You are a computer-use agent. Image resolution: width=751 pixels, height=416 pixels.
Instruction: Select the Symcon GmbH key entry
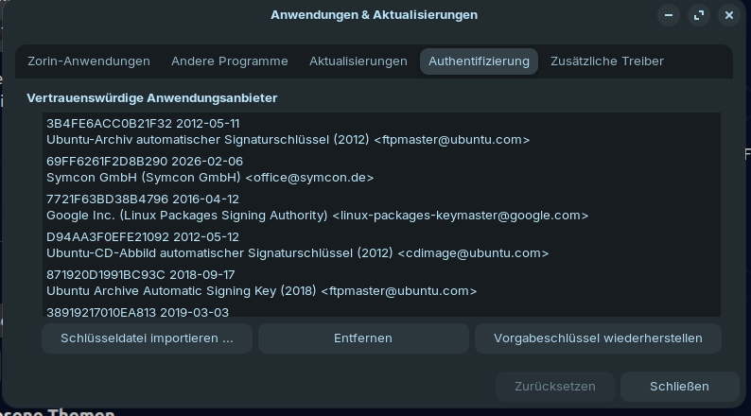click(x=210, y=169)
